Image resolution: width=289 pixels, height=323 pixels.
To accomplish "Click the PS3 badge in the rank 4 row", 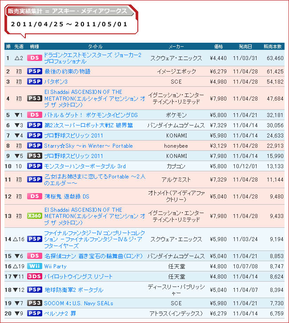I will pos(35,98).
